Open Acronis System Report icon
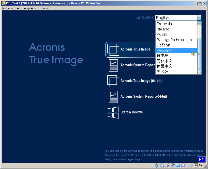Viewport: 208px width, 169px height. point(113,65)
